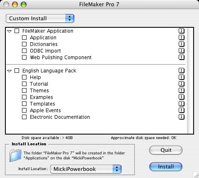Click info icon for Web Pulishing Component
The image size is (199, 178).
(x=182, y=57)
